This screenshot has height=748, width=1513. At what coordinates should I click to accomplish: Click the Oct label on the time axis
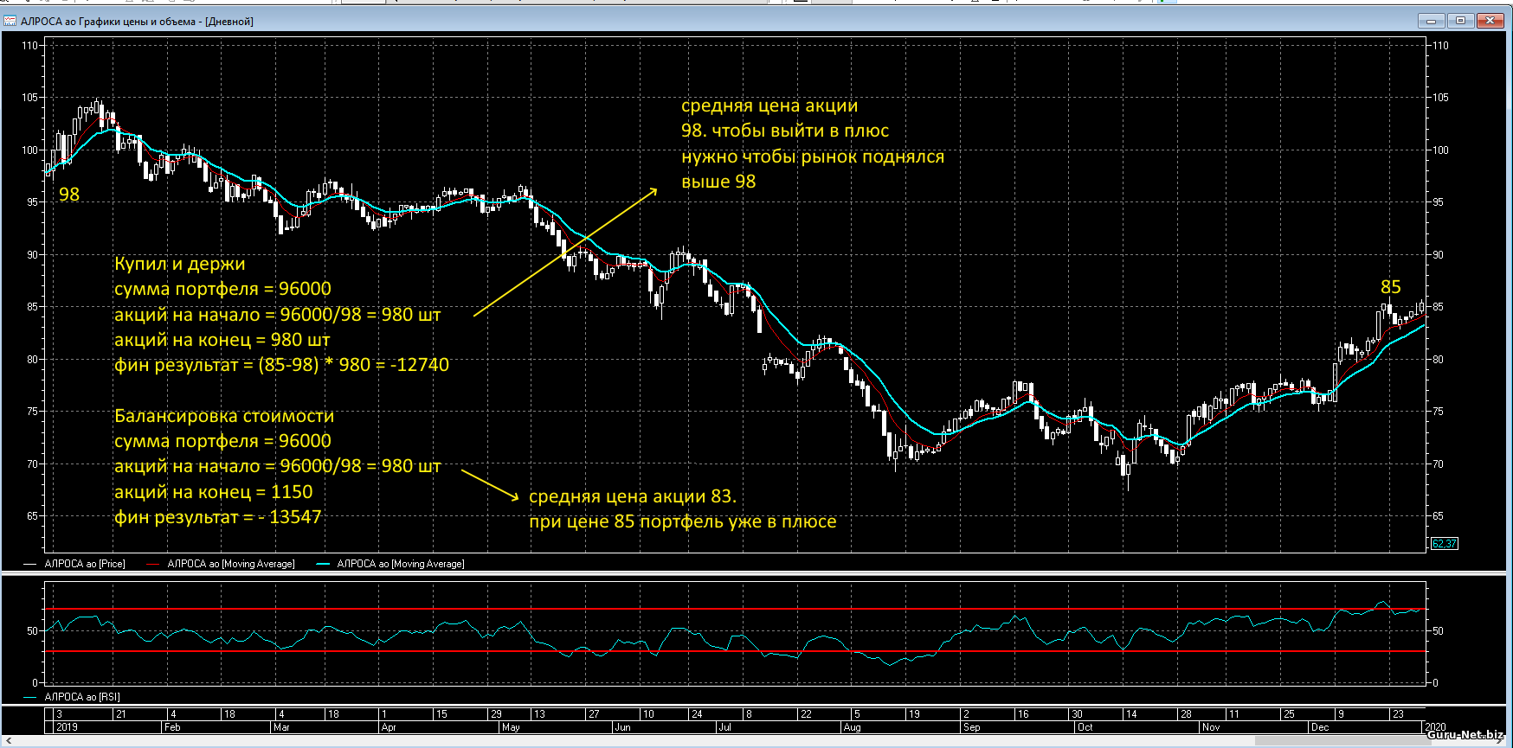[x=1085, y=727]
